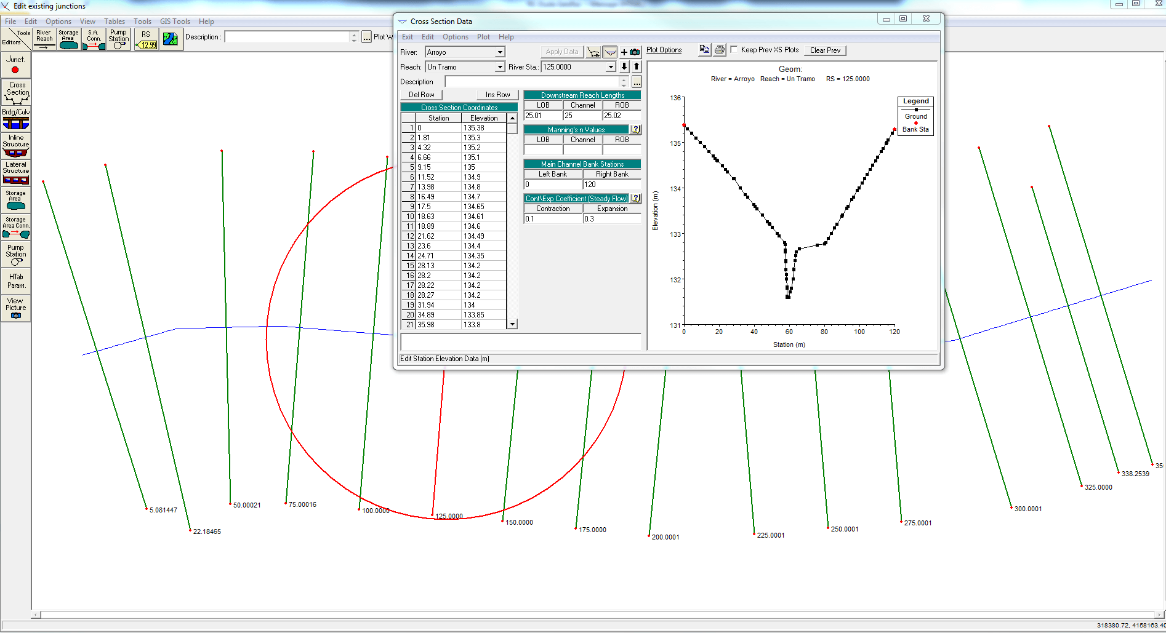Click Downstream Reach Lengths ROB field 25.02
The height and width of the screenshot is (633, 1166).
622,116
